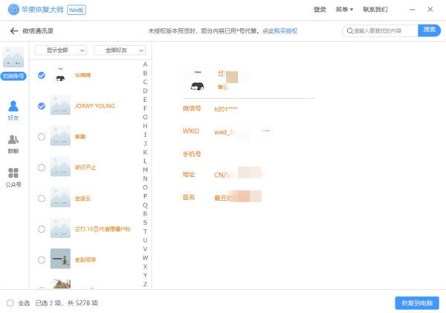This screenshot has height=313, width=446.
Task: Jump to letter D in index
Action: pyautogui.click(x=145, y=91)
